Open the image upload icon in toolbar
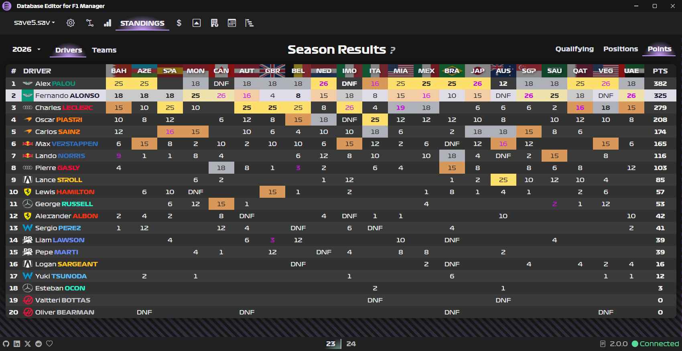Viewport: 682px width, 351px height. [197, 23]
